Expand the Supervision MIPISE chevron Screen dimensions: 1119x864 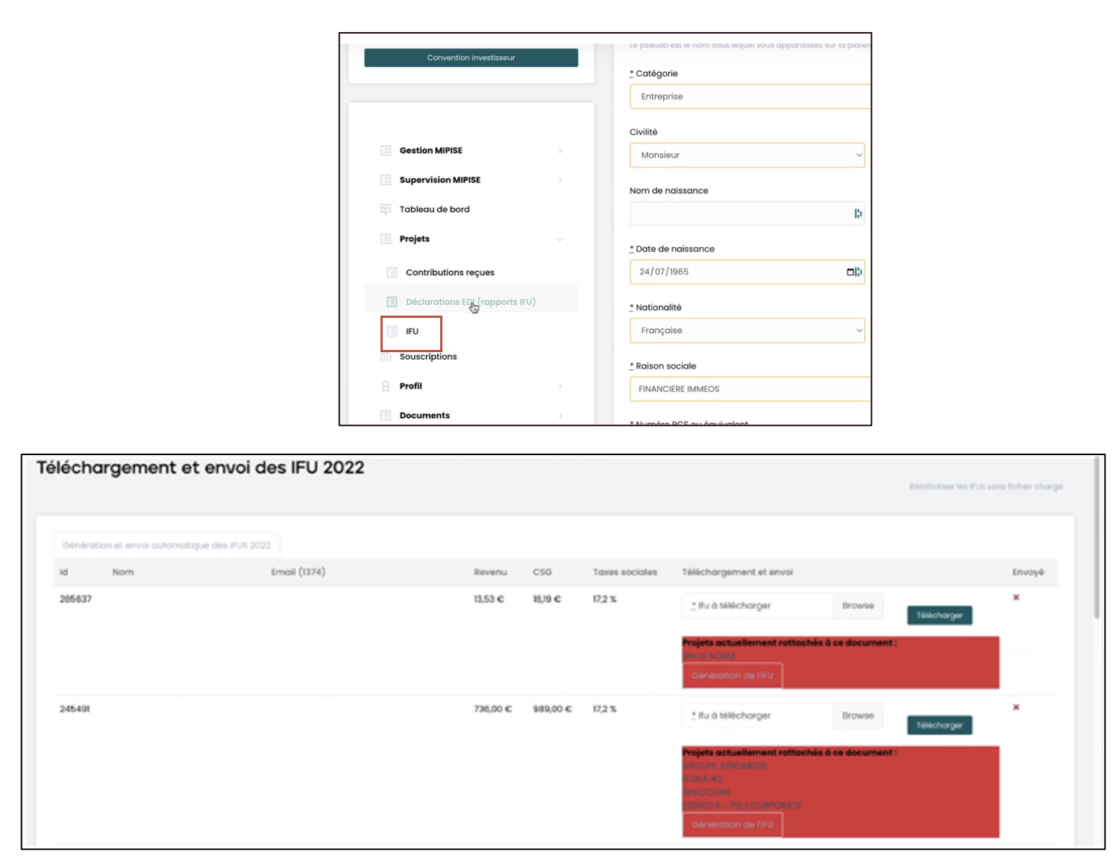[x=560, y=181]
